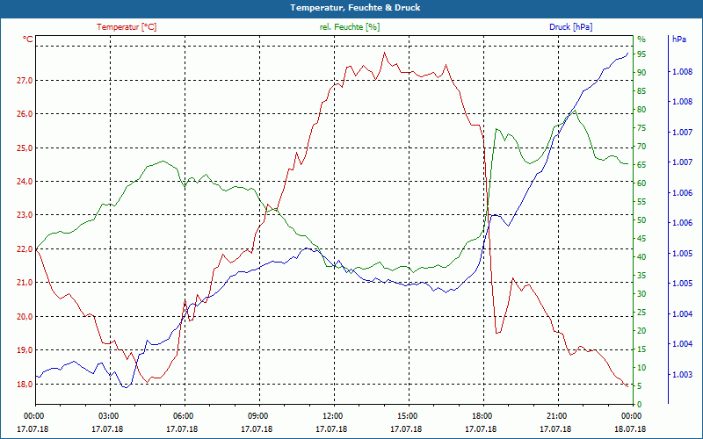Viewport: 703px width, 439px height.
Task: Click the blue "hPa" axis unit label
Action: (x=678, y=40)
